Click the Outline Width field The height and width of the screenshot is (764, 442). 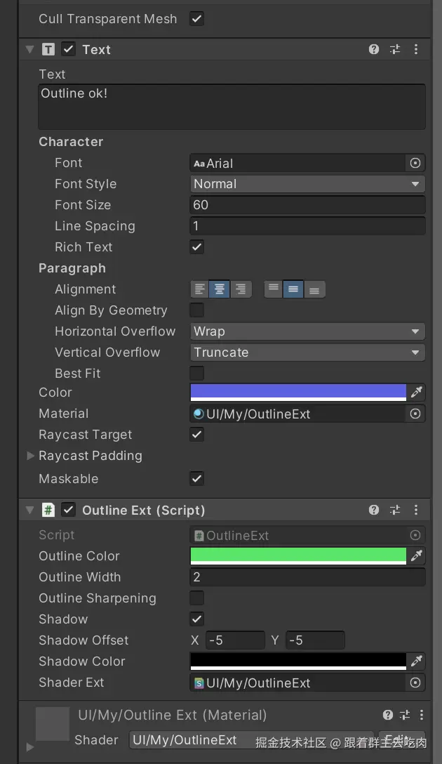(x=307, y=577)
